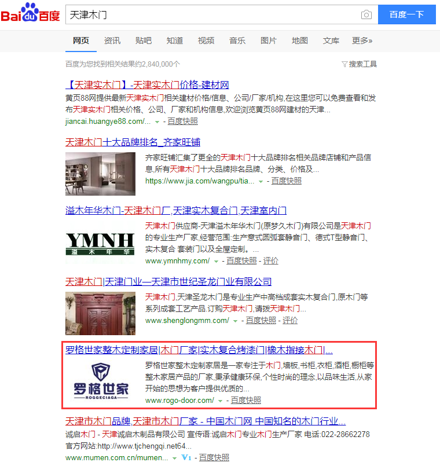440x466 pixels.
Task: Expand dropdown arrow next to www.rogo-door.com
Action: [x=221, y=401]
